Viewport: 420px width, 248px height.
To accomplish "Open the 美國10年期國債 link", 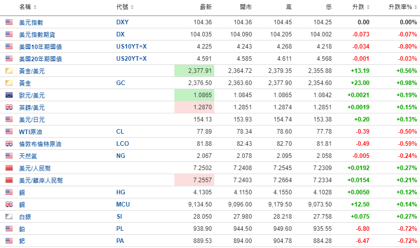I will point(40,47).
